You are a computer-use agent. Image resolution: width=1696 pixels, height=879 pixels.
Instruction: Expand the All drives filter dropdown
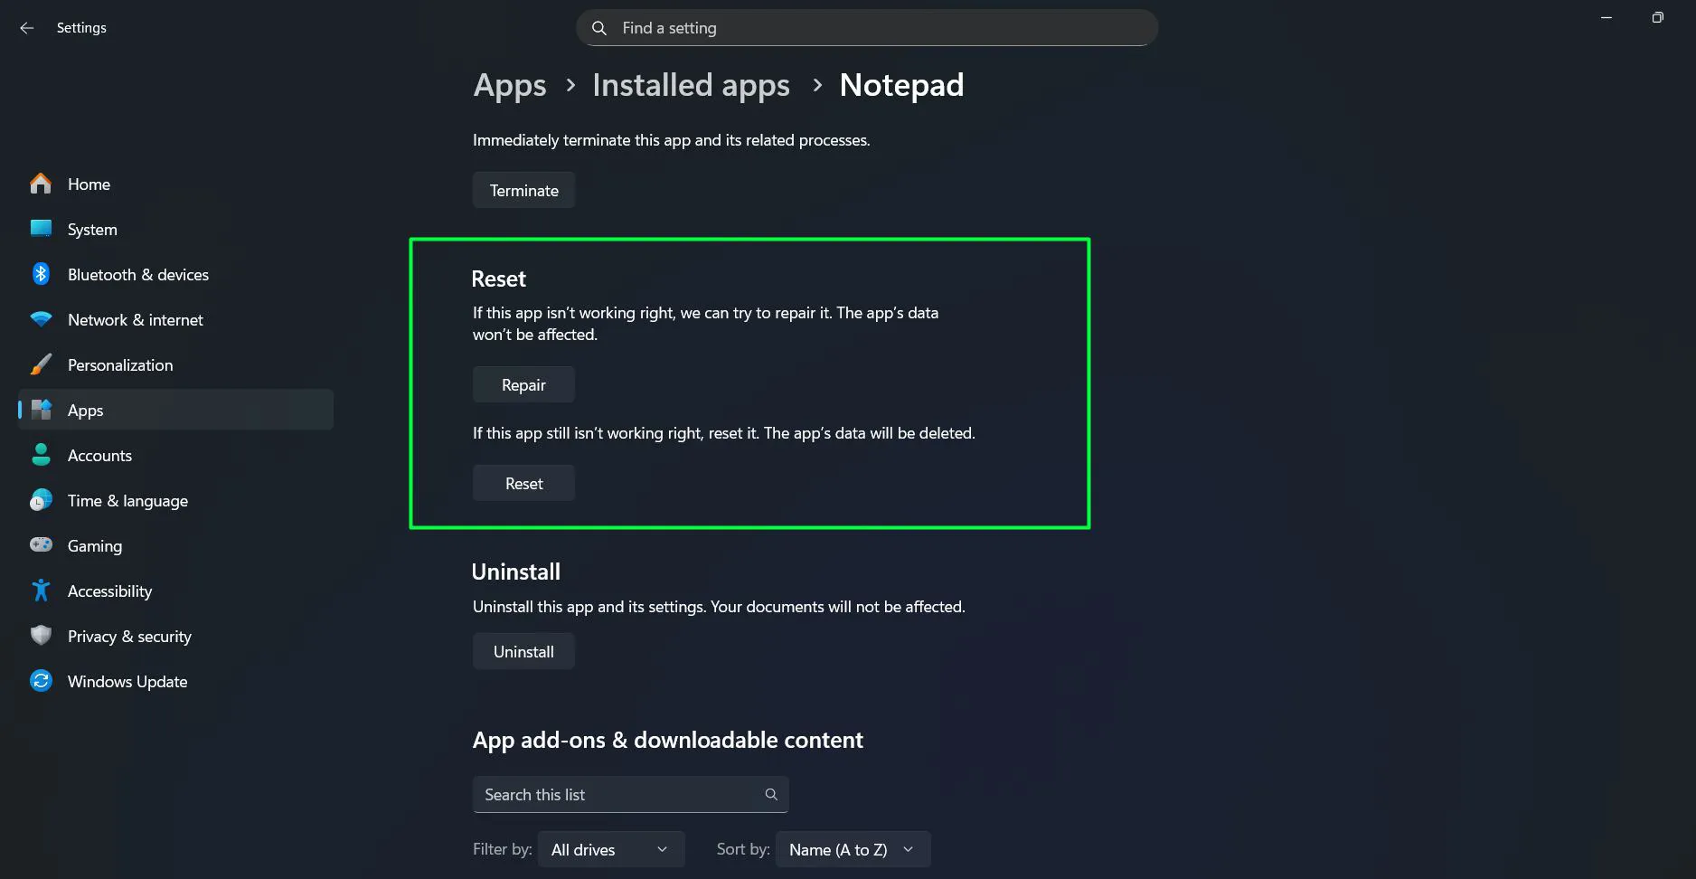pyautogui.click(x=610, y=849)
